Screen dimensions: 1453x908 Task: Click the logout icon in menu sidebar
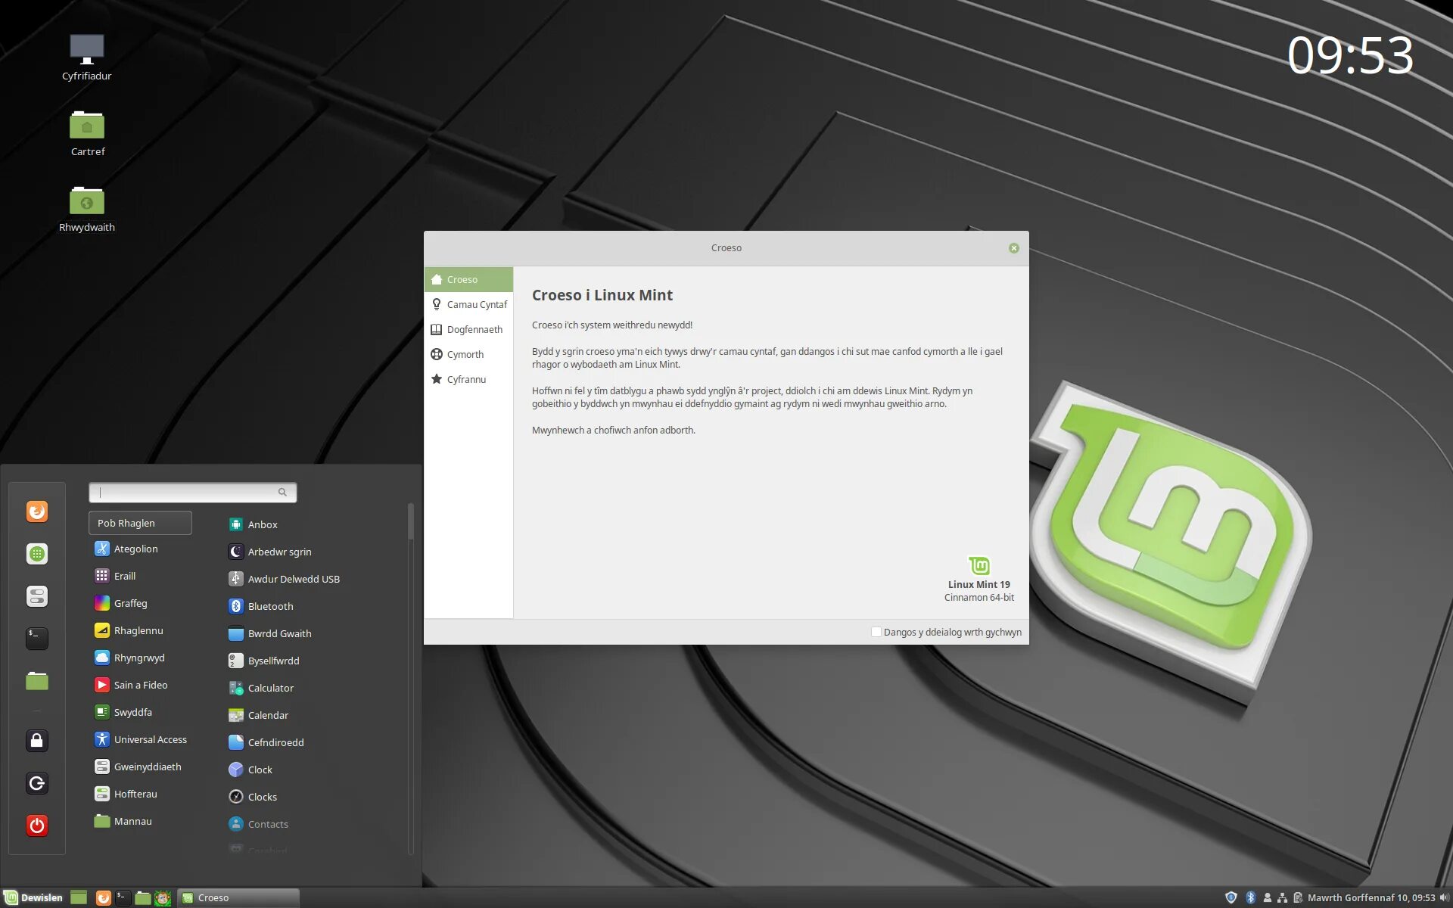(36, 782)
